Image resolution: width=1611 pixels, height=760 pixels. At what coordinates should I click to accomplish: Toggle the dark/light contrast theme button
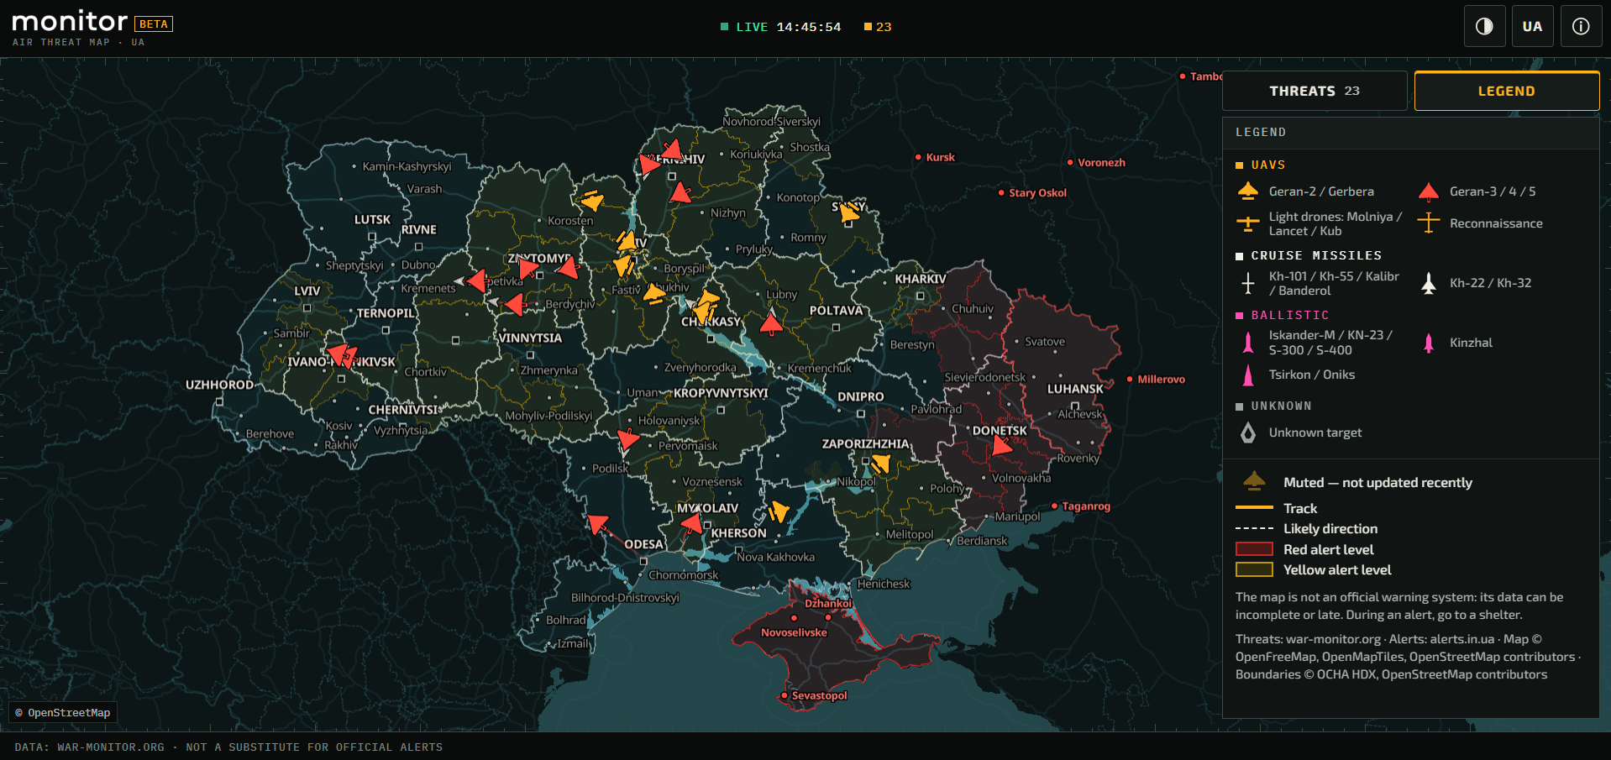(1484, 26)
